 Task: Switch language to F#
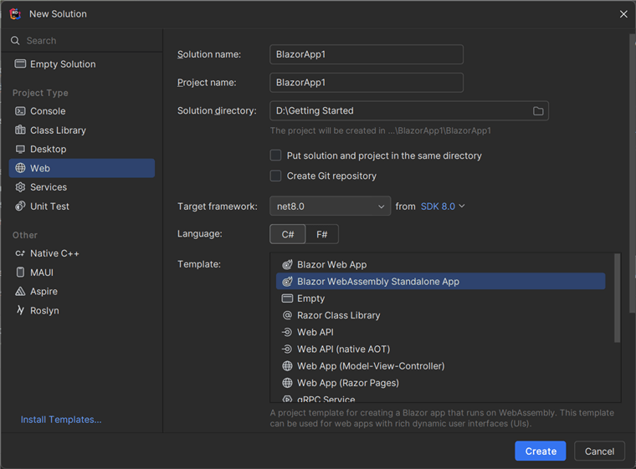tap(321, 234)
